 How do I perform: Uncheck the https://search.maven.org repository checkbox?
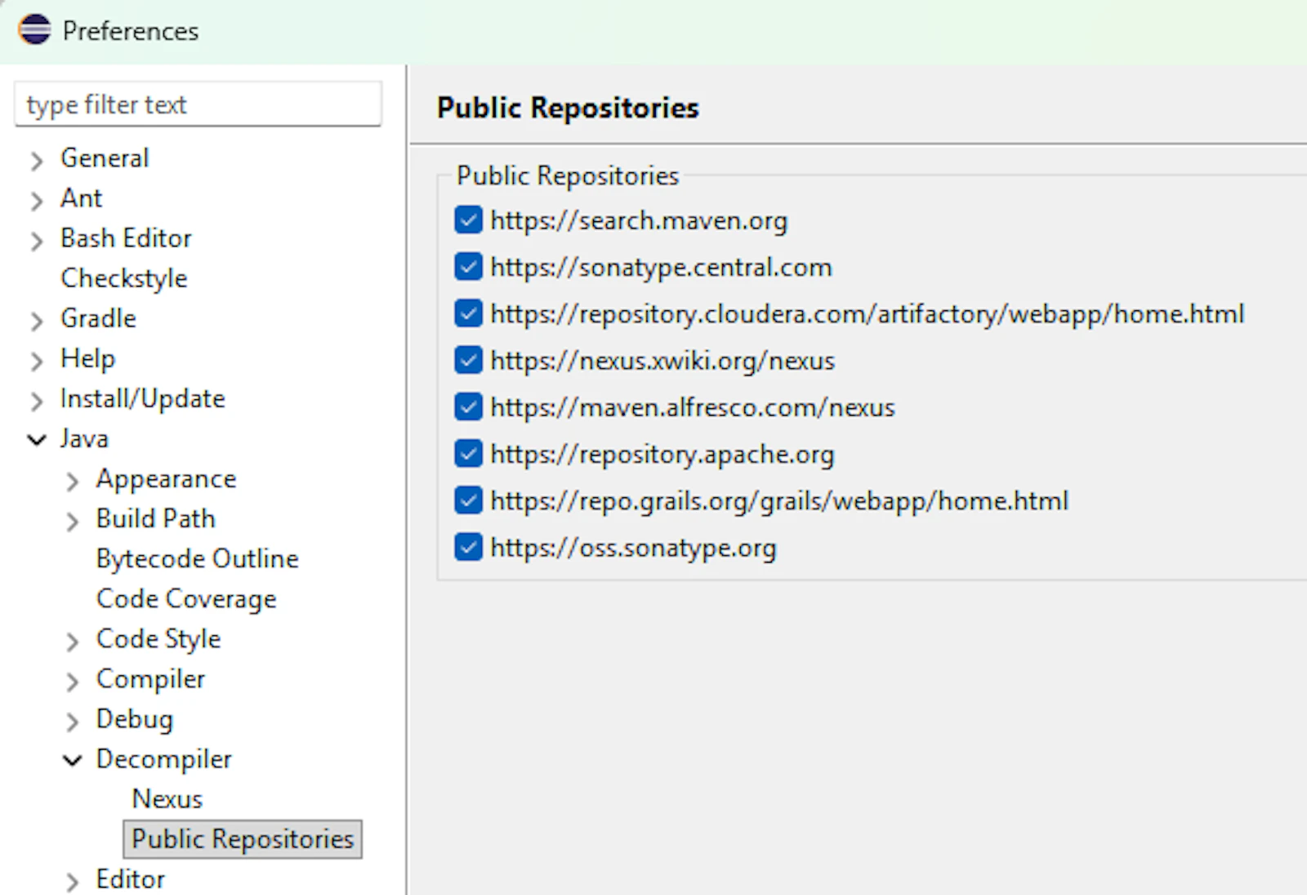point(468,220)
